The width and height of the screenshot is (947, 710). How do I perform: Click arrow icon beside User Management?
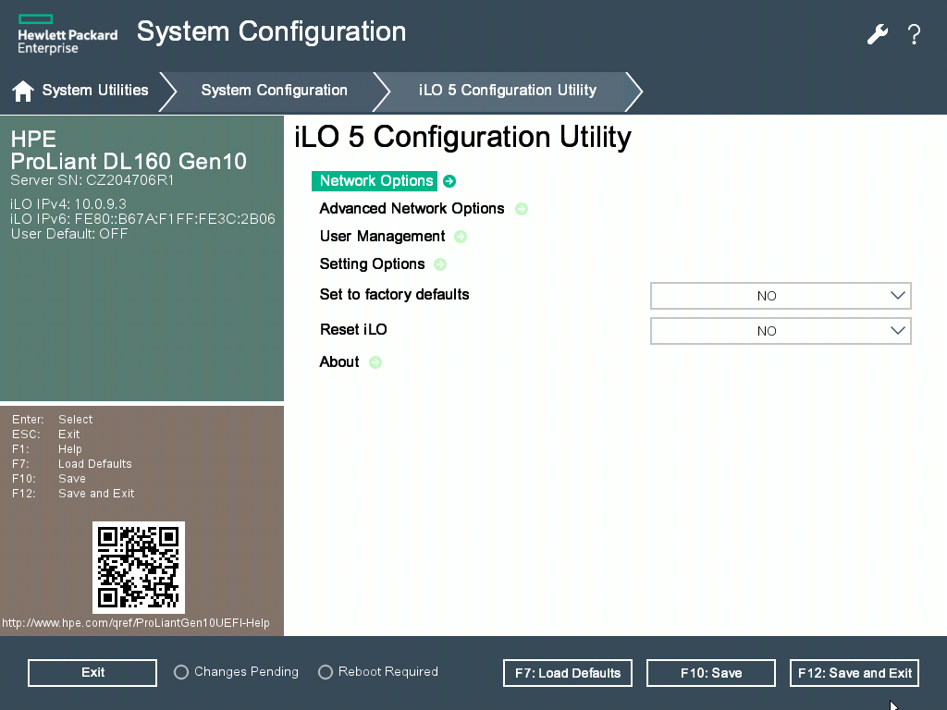pos(461,237)
